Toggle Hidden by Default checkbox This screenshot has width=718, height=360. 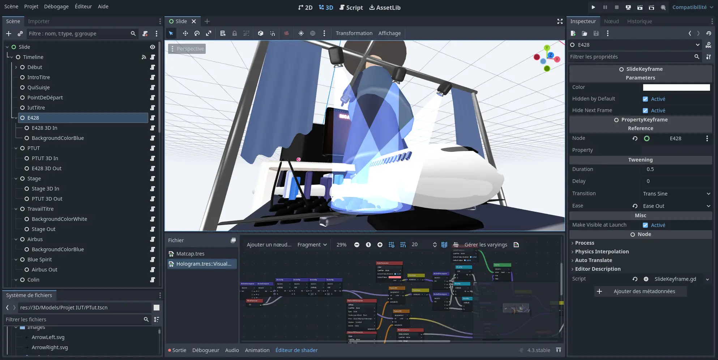[645, 99]
